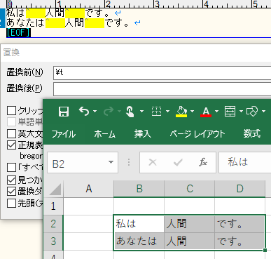Select row 1 header

(x=53, y=206)
